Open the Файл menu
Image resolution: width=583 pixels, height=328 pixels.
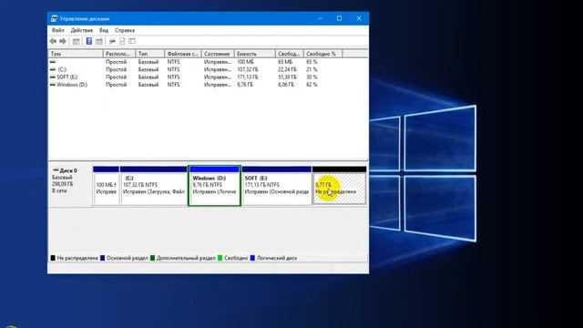click(x=57, y=30)
